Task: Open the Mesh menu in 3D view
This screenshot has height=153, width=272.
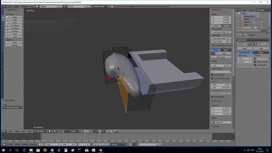Action: click(x=30, y=131)
